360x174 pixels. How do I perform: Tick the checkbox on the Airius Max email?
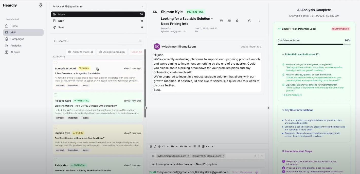click(x=56, y=160)
